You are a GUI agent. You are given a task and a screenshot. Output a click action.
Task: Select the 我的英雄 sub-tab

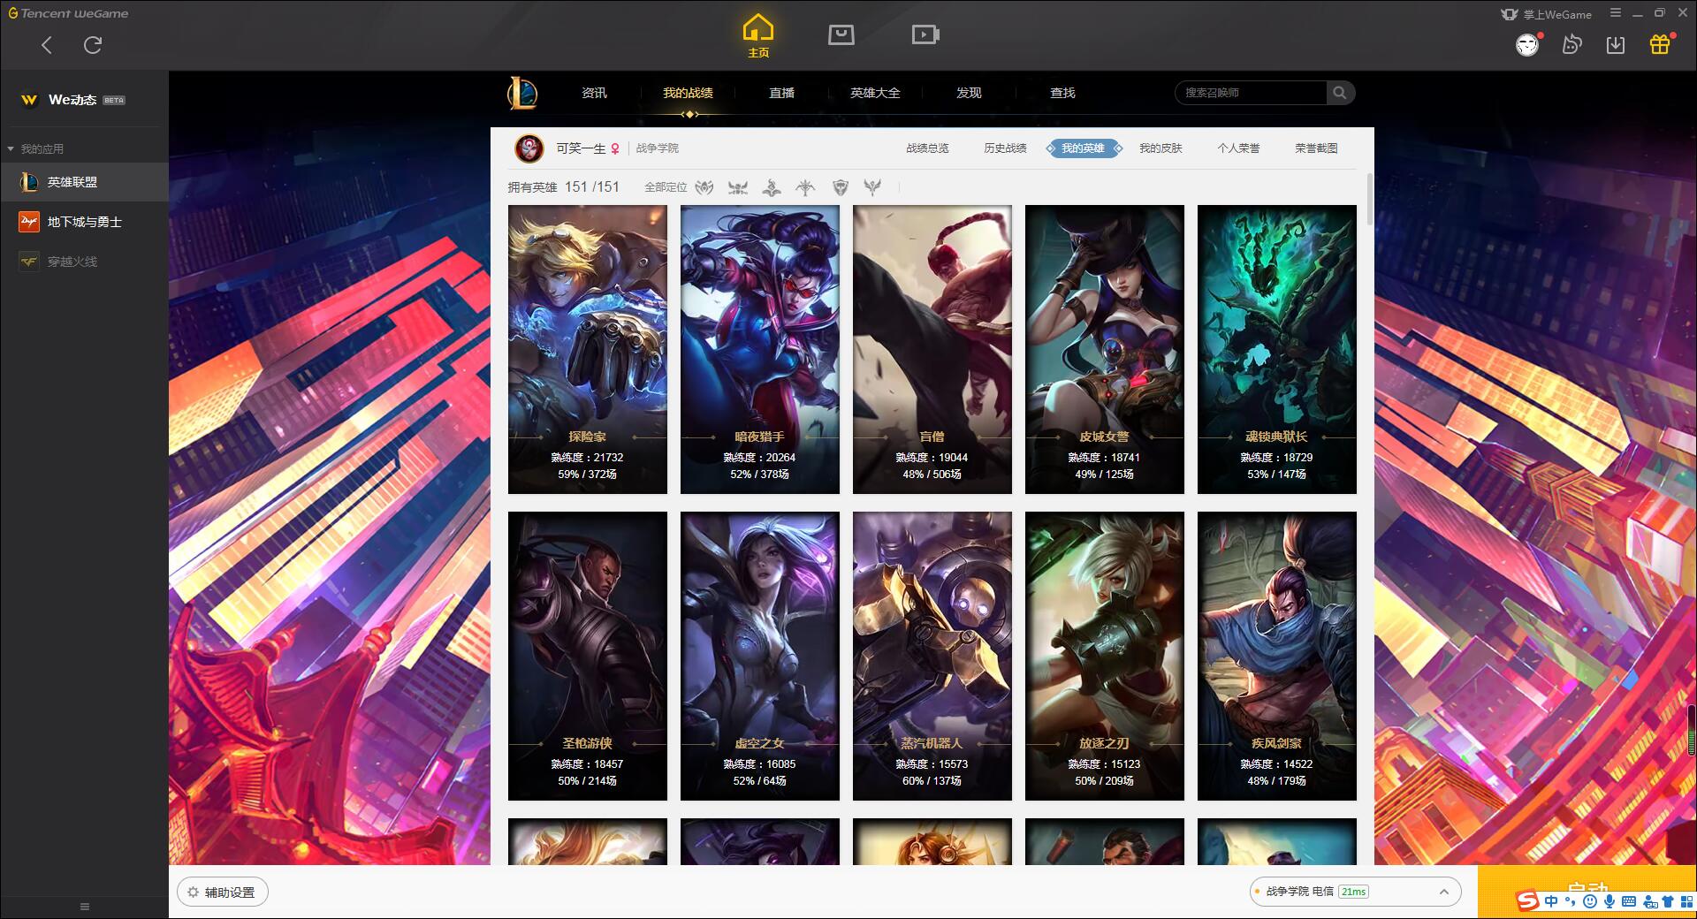pyautogui.click(x=1084, y=148)
